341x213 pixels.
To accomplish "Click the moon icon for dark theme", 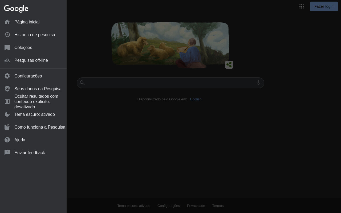I will click(x=7, y=114).
